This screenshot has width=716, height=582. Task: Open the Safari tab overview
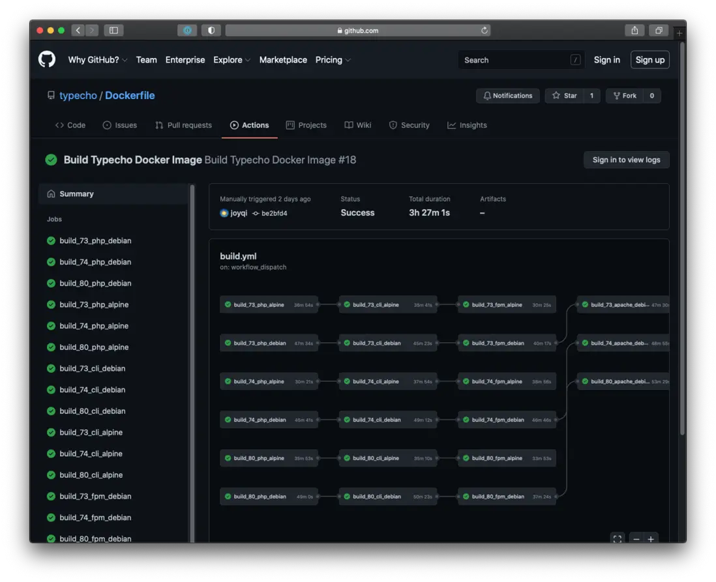click(x=659, y=31)
